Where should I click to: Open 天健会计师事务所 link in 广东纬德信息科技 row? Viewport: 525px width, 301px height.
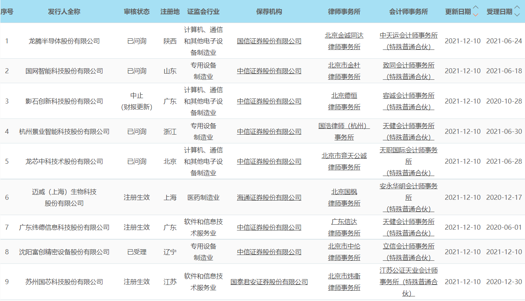408,227
